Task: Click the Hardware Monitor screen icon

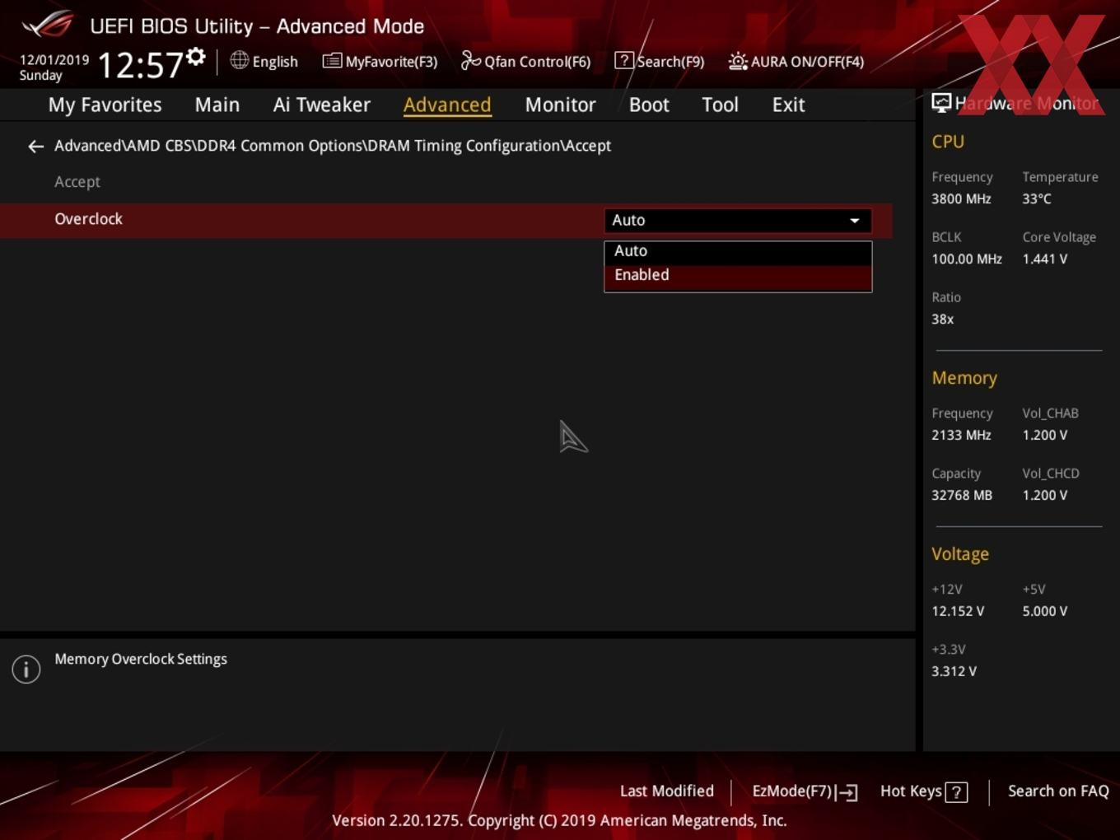Action: [941, 103]
